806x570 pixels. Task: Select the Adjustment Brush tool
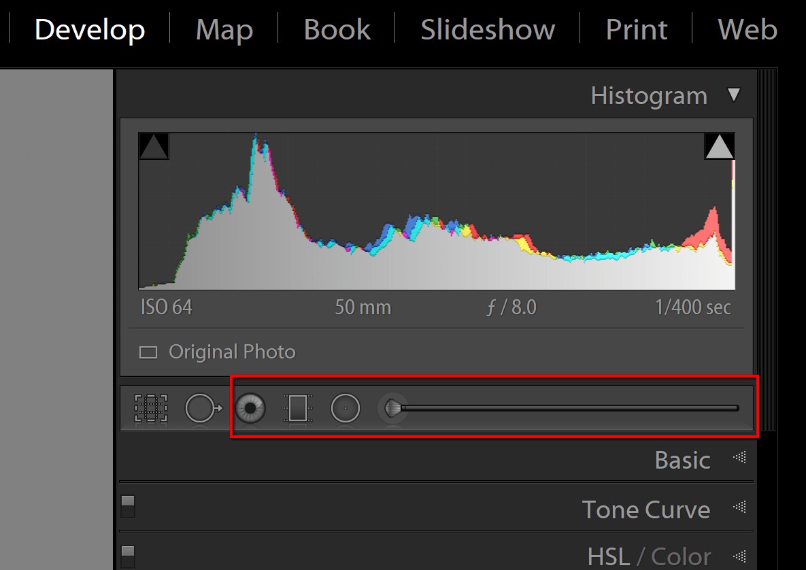(x=393, y=407)
